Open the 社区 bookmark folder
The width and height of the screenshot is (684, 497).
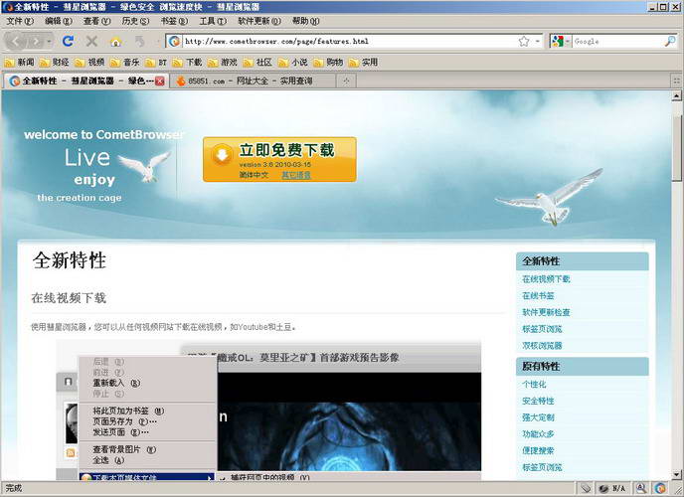tap(257, 63)
